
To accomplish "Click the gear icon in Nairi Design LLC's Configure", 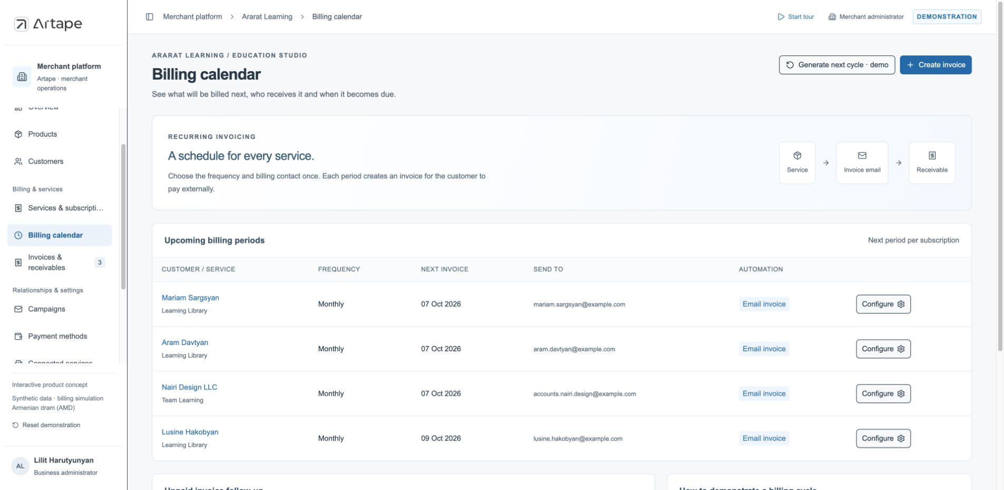I will tap(901, 394).
